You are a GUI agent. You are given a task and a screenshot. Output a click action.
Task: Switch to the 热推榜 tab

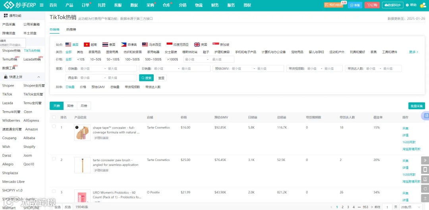tap(71, 29)
